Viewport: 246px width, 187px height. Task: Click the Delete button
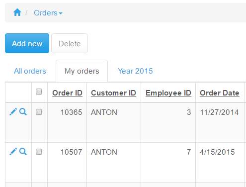70,43
